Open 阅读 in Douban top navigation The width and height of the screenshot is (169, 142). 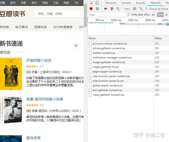66,3
